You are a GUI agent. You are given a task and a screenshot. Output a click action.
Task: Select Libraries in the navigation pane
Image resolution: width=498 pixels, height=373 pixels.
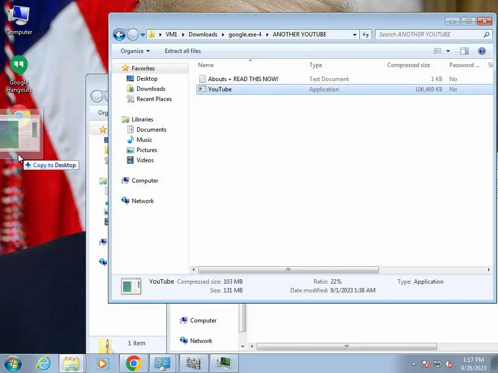click(142, 119)
